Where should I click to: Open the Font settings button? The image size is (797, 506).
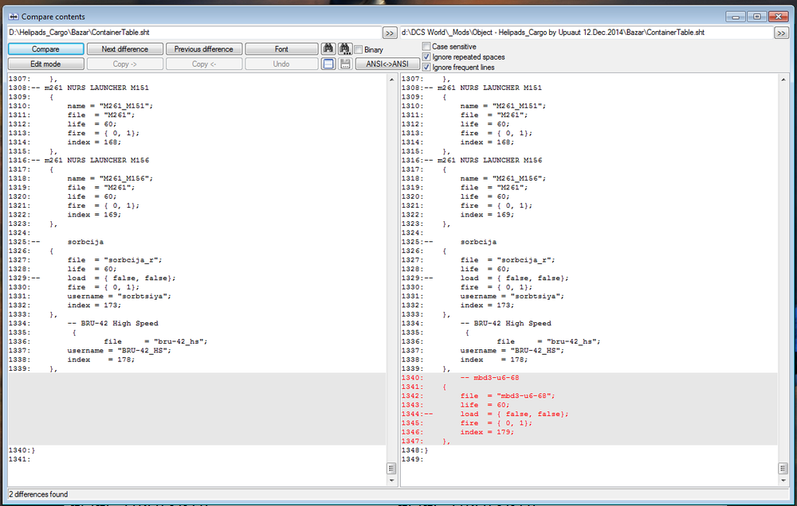(x=281, y=49)
